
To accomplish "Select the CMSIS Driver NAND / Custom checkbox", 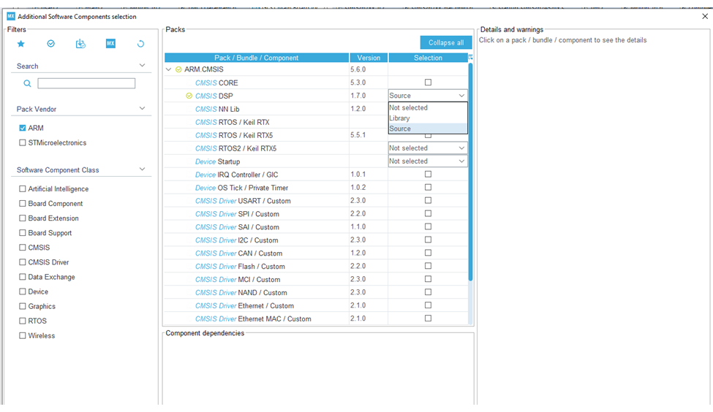I will click(428, 292).
